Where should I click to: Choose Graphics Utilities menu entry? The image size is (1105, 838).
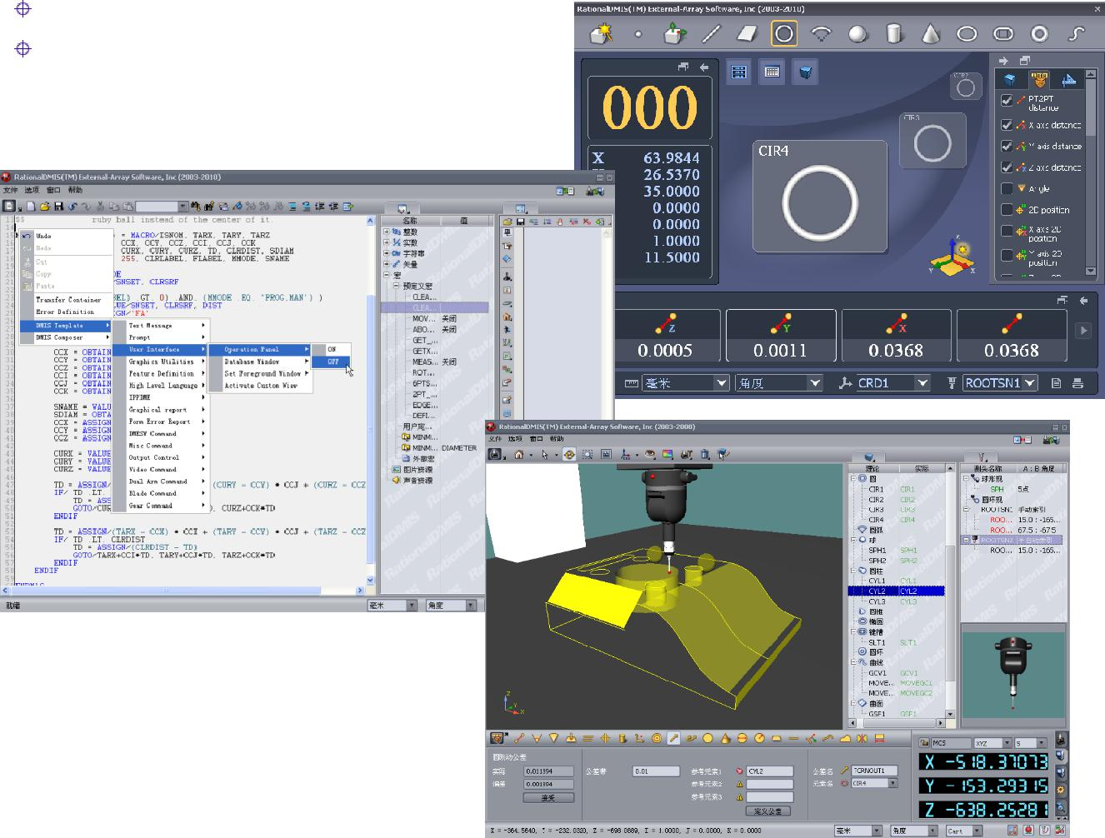click(161, 362)
